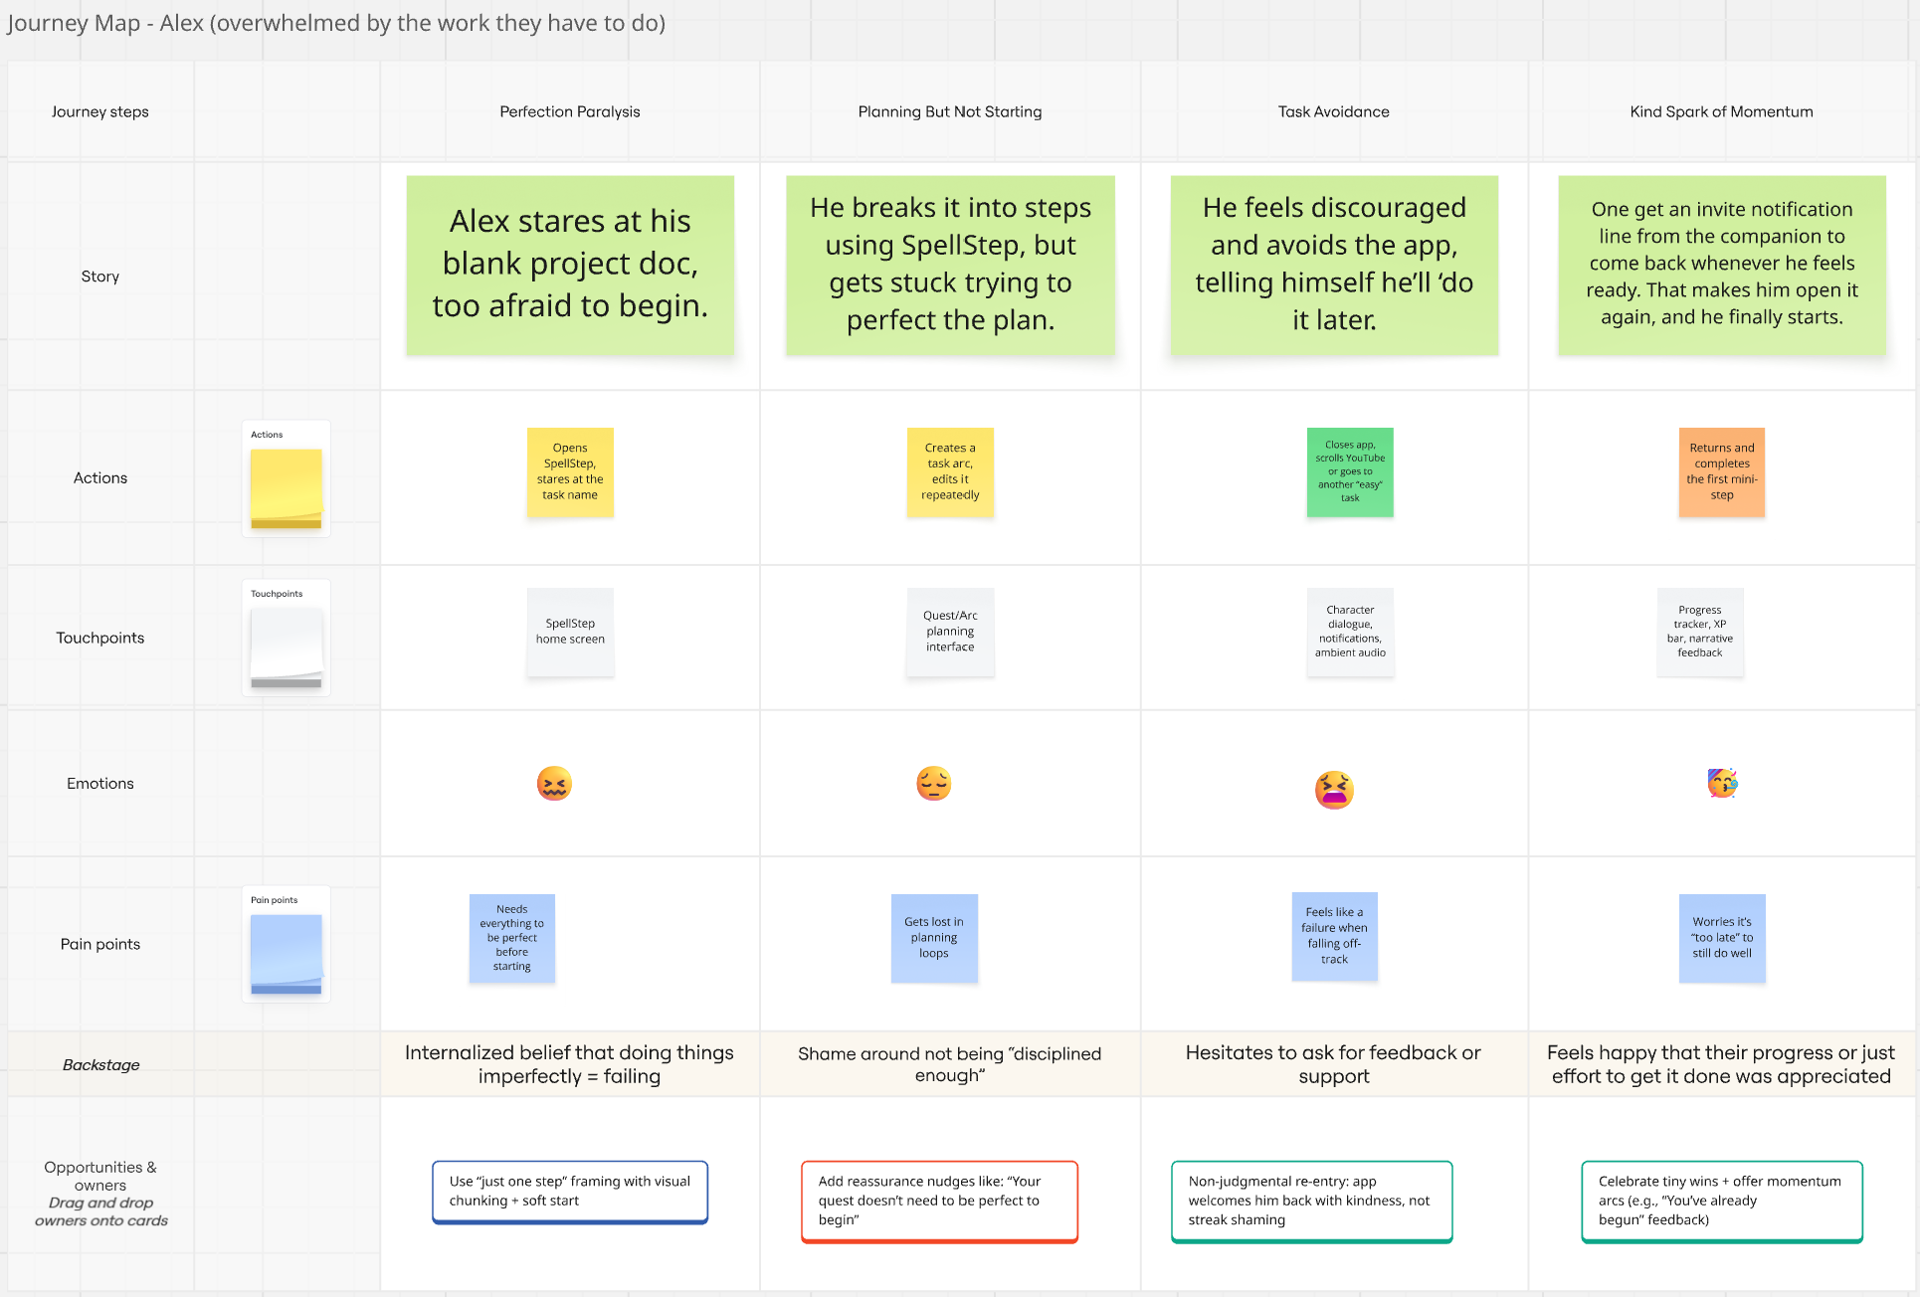
Task: Click the 'Progress tracker, XP bar' note
Action: tap(1700, 632)
